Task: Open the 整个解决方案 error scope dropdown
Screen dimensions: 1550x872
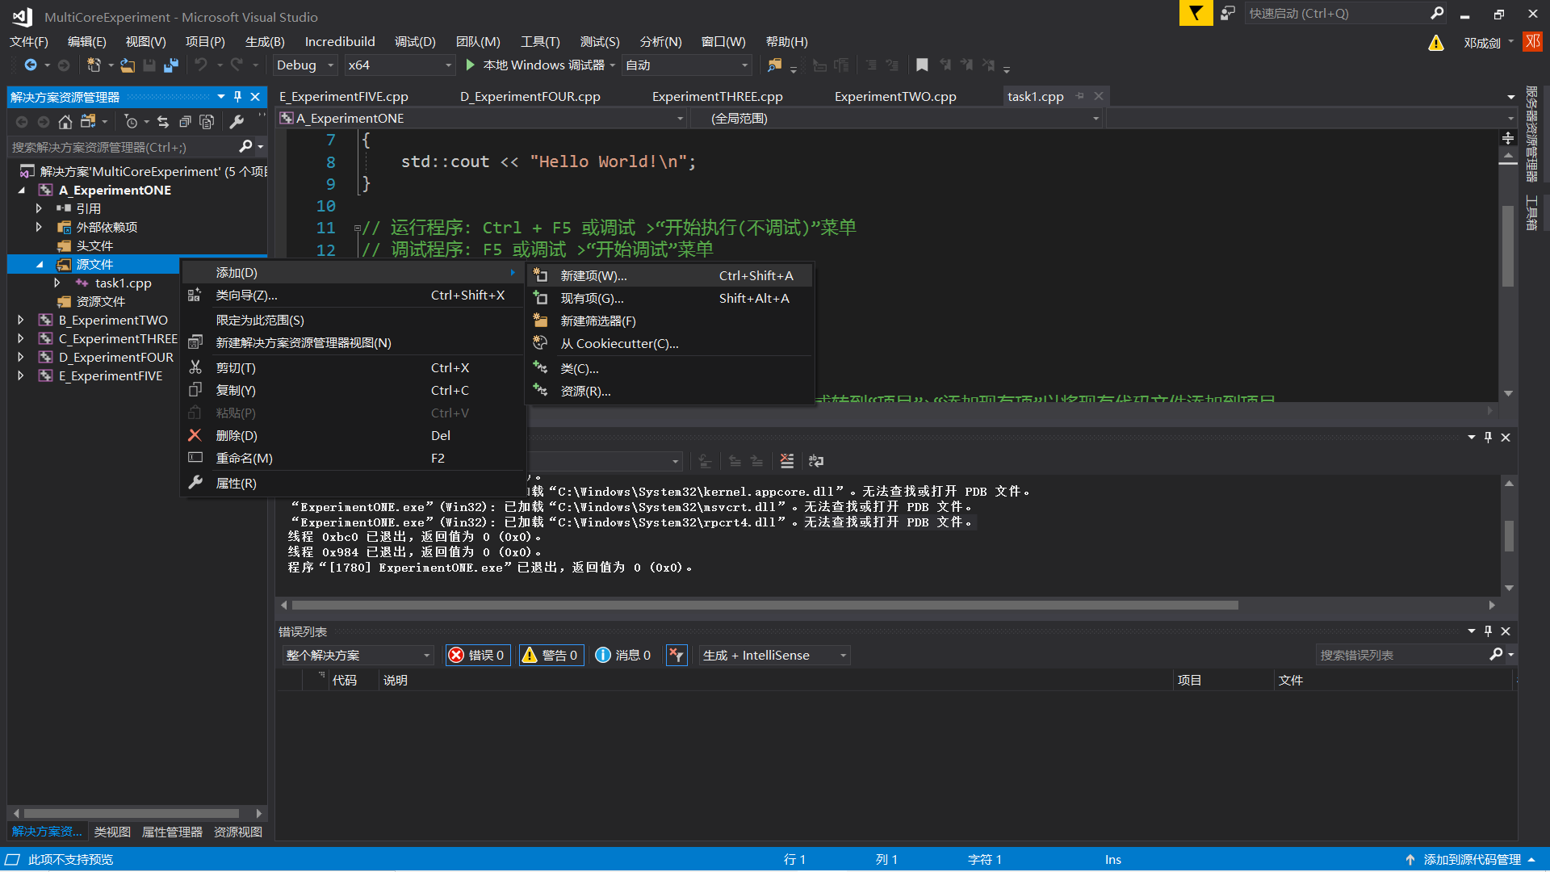Action: click(x=358, y=656)
